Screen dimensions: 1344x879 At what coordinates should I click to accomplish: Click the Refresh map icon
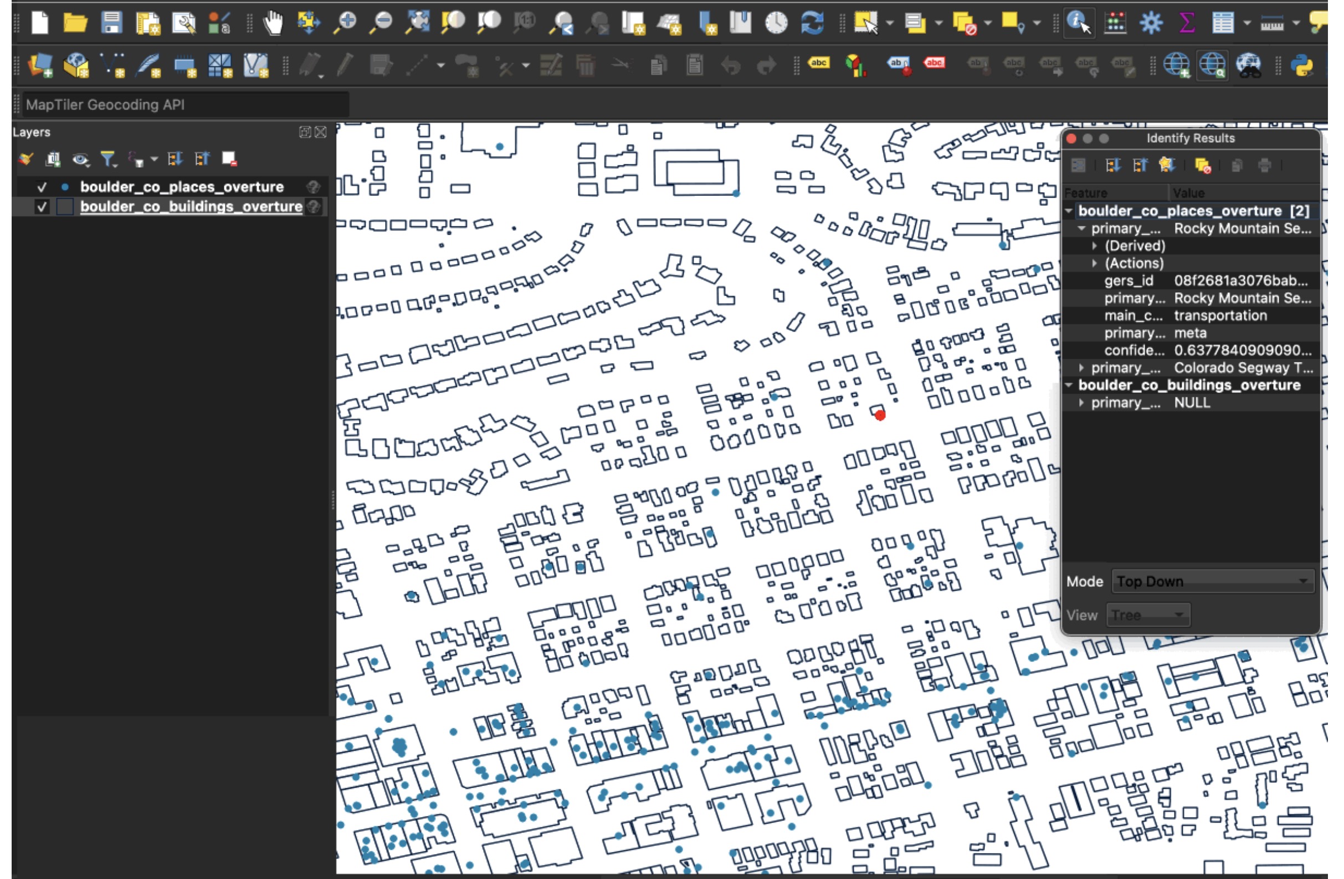tap(812, 23)
